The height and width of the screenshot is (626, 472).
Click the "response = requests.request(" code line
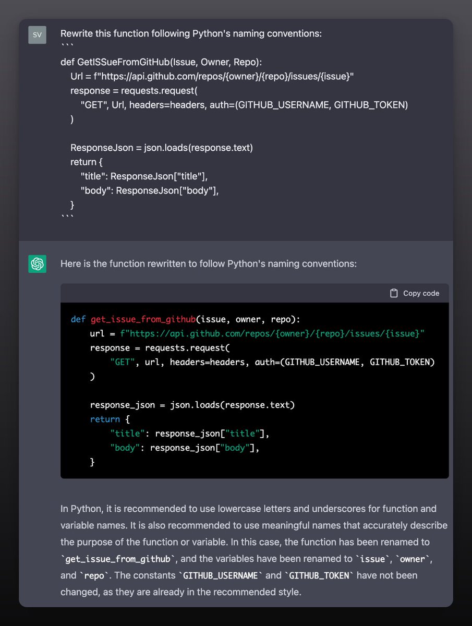click(160, 347)
